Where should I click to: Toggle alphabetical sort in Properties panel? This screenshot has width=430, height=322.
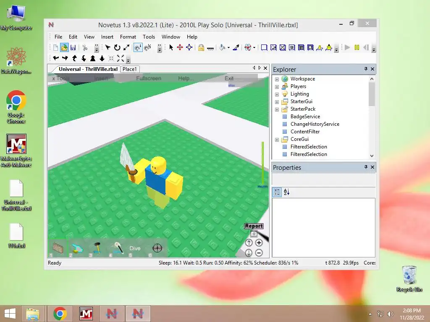pyautogui.click(x=286, y=192)
